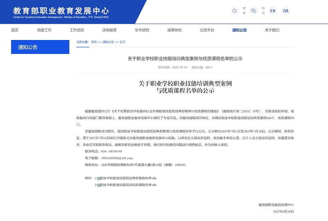Select the active 通知公告 navigation tab
The width and height of the screenshot is (328, 221).
tap(239, 30)
